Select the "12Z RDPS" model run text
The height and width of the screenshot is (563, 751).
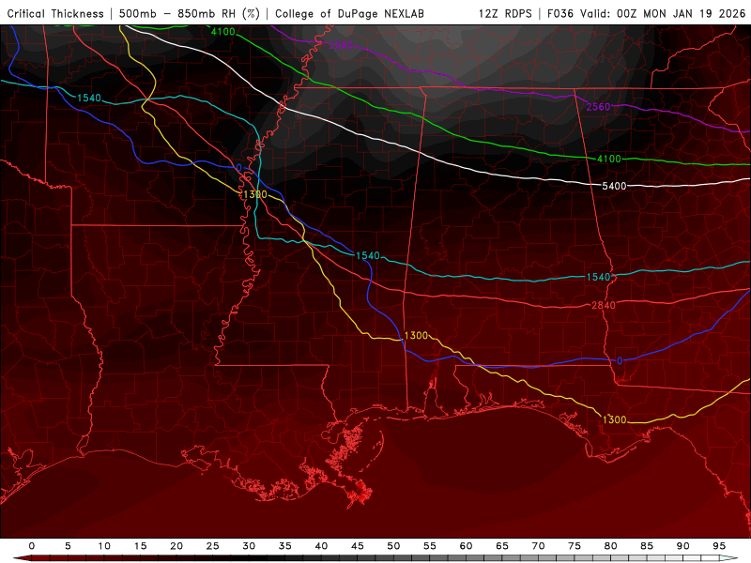505,13
